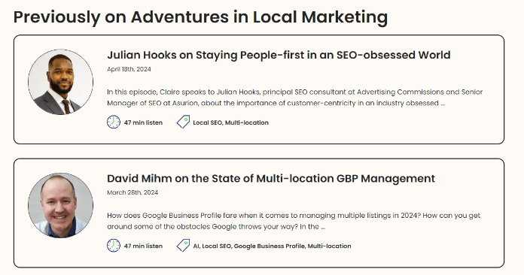Viewport: 524px width, 275px height.
Task: Select the 'AI' tag in David Mihm card
Action: (196, 246)
